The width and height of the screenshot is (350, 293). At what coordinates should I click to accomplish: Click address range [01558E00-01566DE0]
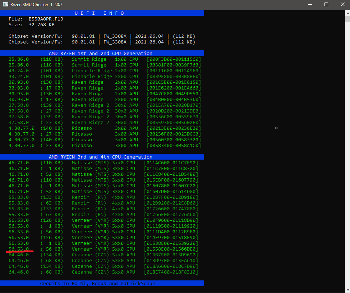pyautogui.click(x=171, y=249)
